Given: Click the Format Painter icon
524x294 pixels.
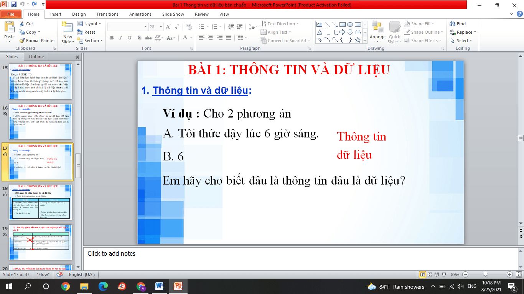Looking at the screenshot, I should click(22, 41).
